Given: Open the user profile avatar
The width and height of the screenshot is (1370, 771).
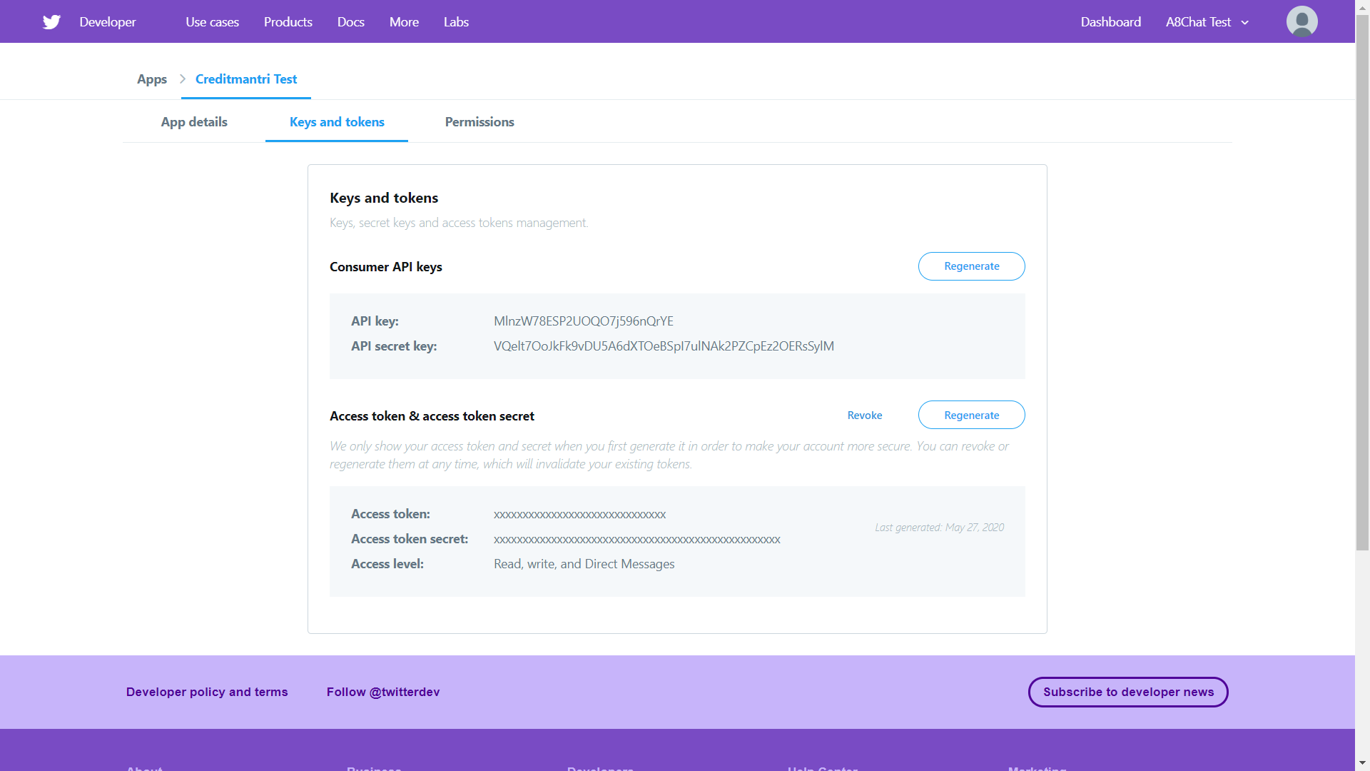Looking at the screenshot, I should coord(1301,21).
